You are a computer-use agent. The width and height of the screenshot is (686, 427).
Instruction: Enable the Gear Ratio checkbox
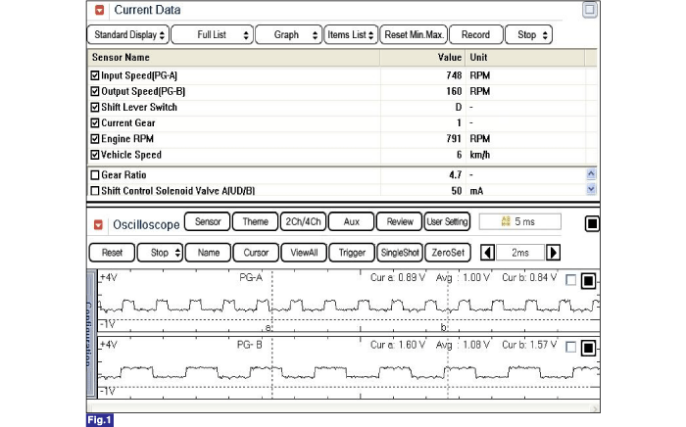pyautogui.click(x=95, y=173)
